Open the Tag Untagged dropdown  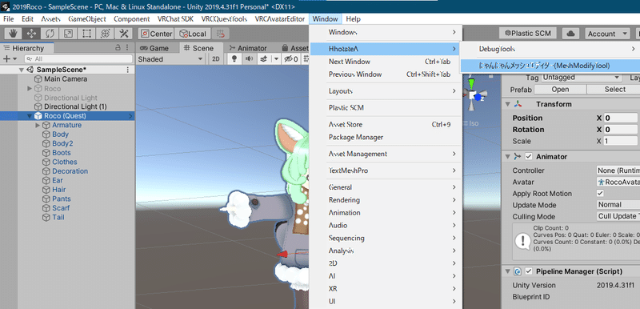click(x=582, y=78)
